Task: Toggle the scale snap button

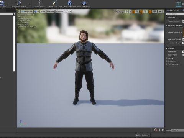Action: click(150, 11)
